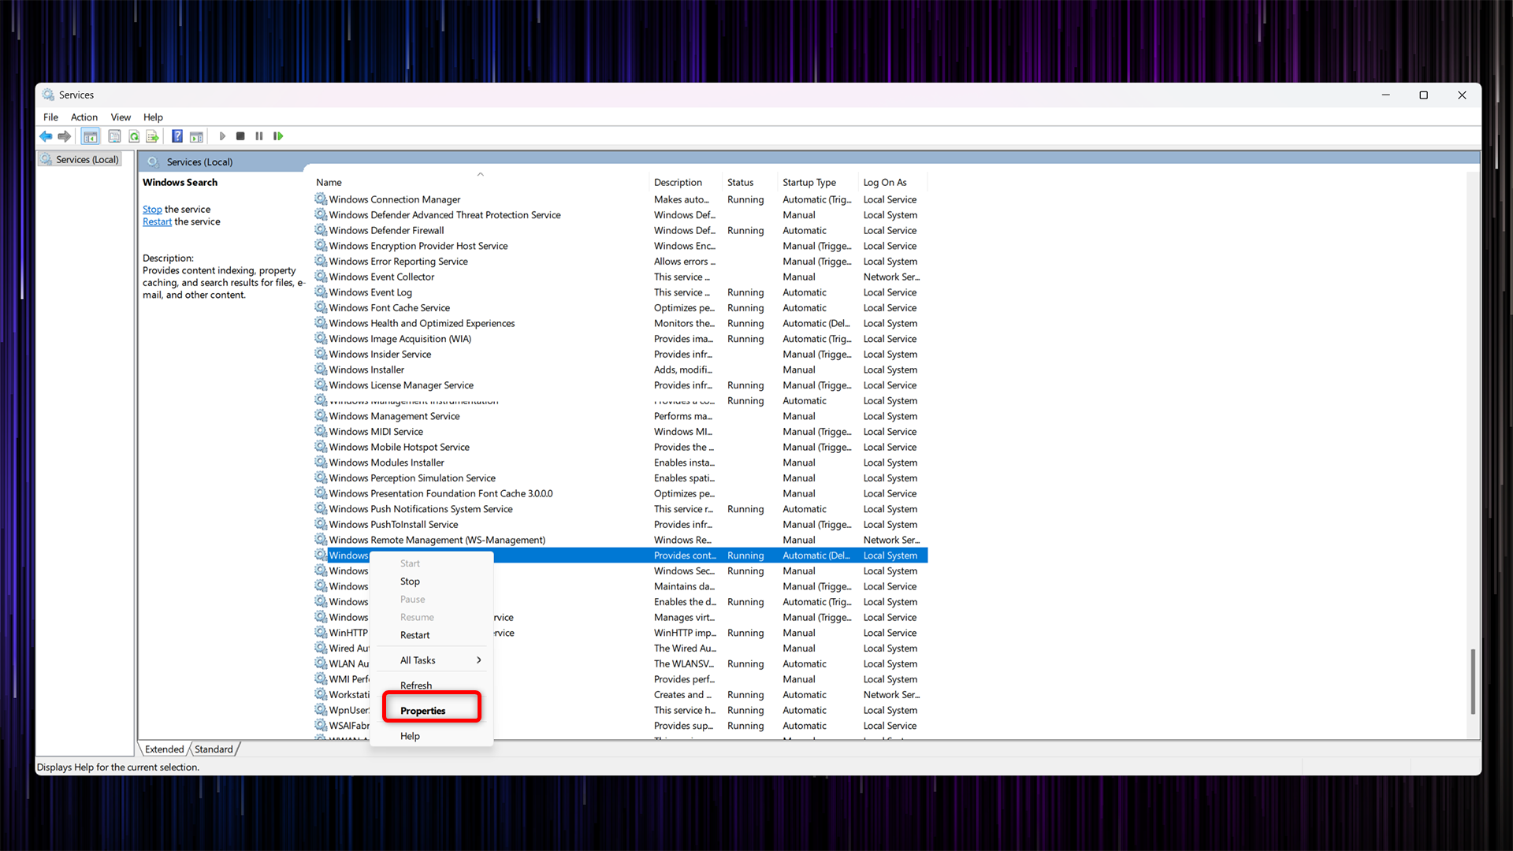This screenshot has width=1513, height=851.
Task: Select Windows Defender Advanced Threat Protection Service
Action: pos(620,215)
